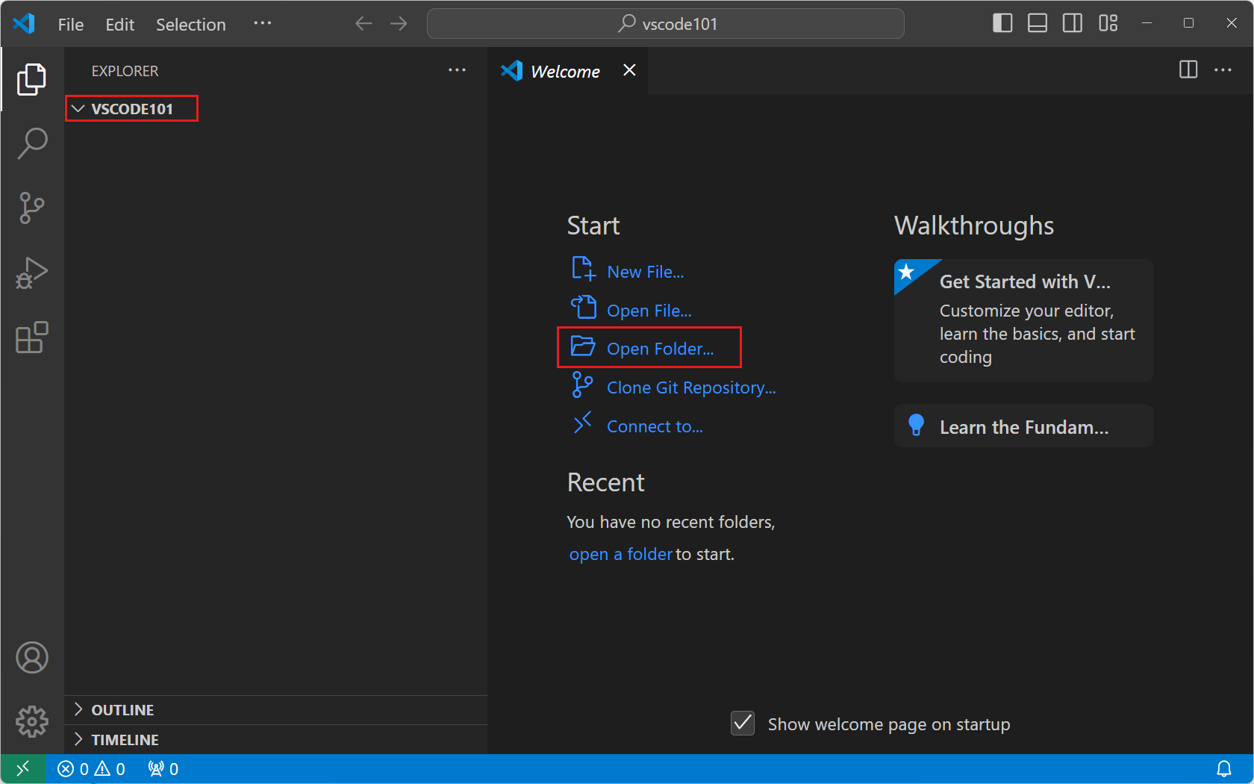
Task: Open Run and Debug panel
Action: tap(31, 273)
